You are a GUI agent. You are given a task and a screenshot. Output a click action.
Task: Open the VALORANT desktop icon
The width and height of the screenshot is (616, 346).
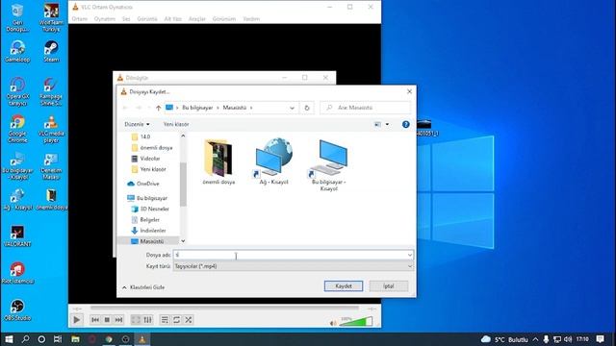coord(17,235)
